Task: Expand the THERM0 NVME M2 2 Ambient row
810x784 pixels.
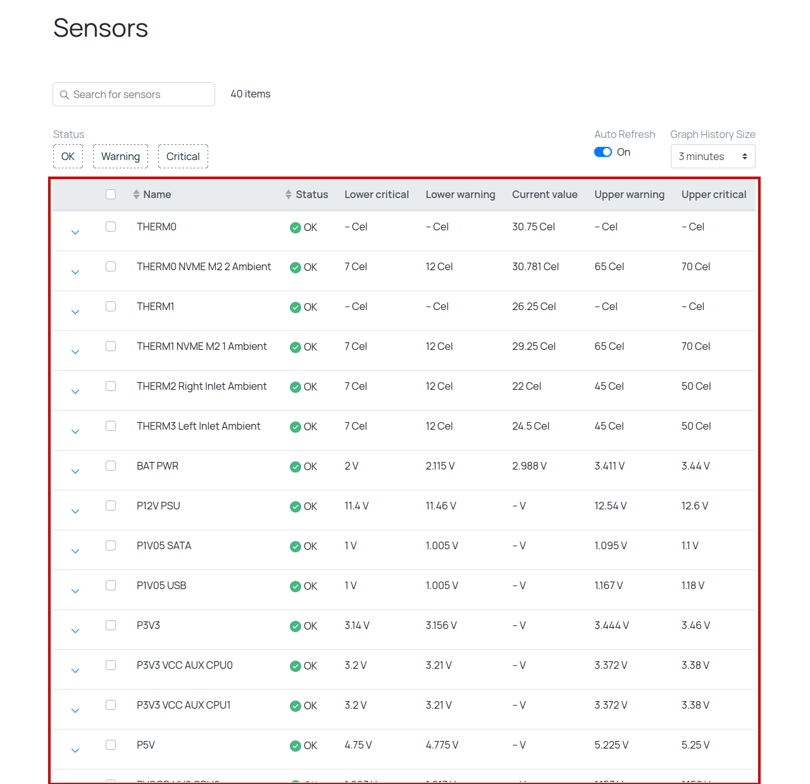Action: [75, 272]
